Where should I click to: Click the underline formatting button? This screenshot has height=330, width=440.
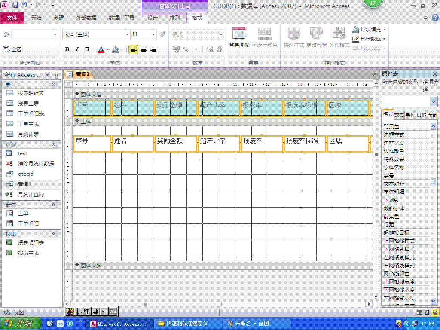(x=87, y=49)
